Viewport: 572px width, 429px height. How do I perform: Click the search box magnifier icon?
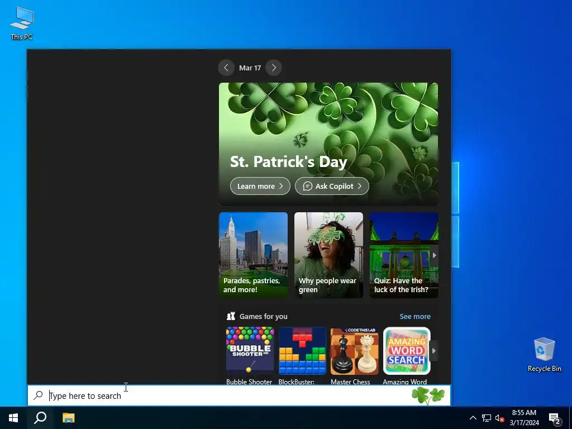click(38, 395)
